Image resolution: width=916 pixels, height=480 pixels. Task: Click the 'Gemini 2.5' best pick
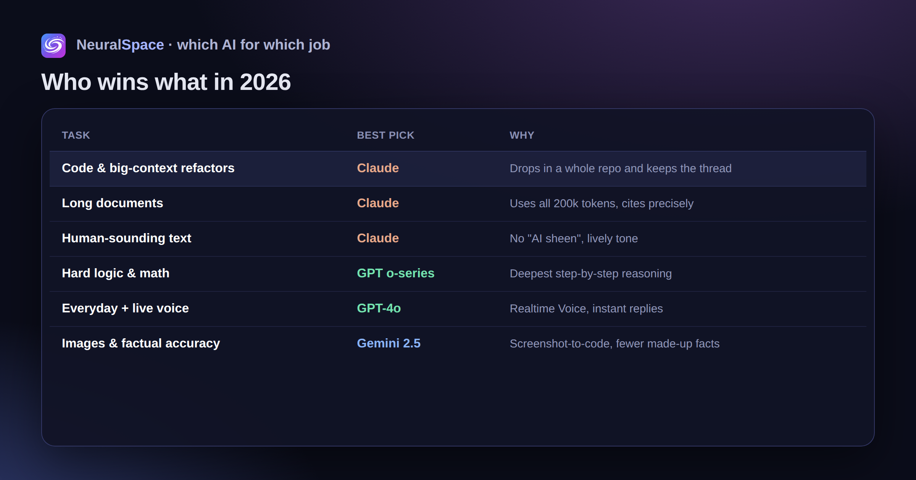coord(389,343)
